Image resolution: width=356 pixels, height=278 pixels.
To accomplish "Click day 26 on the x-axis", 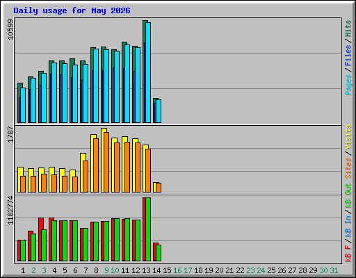I will point(282,270).
